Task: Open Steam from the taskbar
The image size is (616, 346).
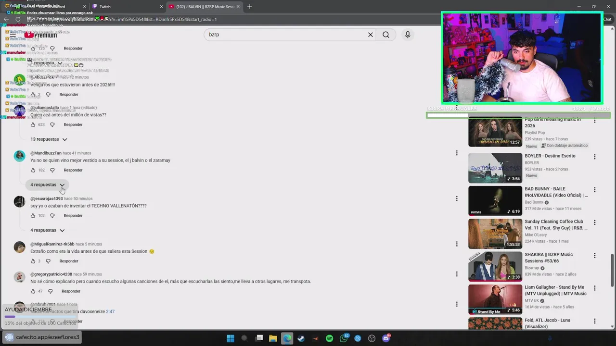Action: point(301,338)
